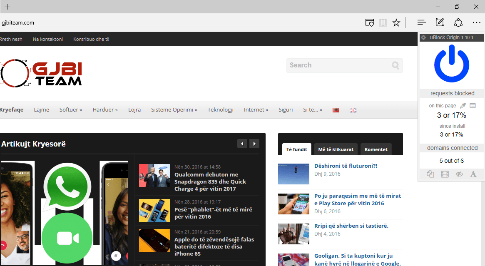Launch uBlock's element picker eyedropper
Screen dimensions: 485x266
pos(463,106)
